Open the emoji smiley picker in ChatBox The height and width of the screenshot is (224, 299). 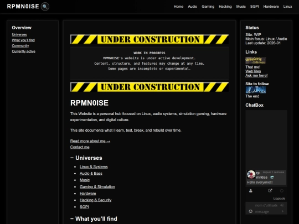pos(251,211)
